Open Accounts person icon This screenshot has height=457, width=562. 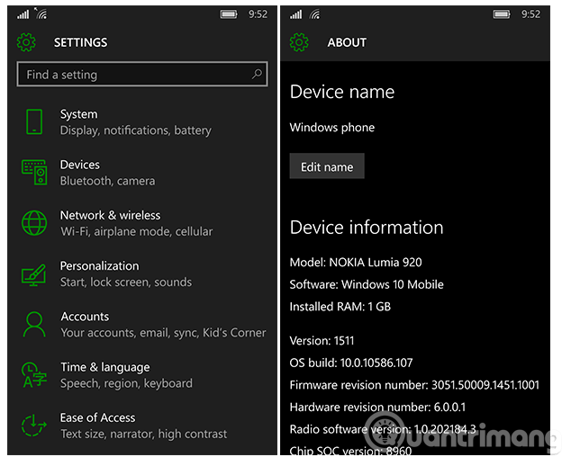tap(34, 325)
